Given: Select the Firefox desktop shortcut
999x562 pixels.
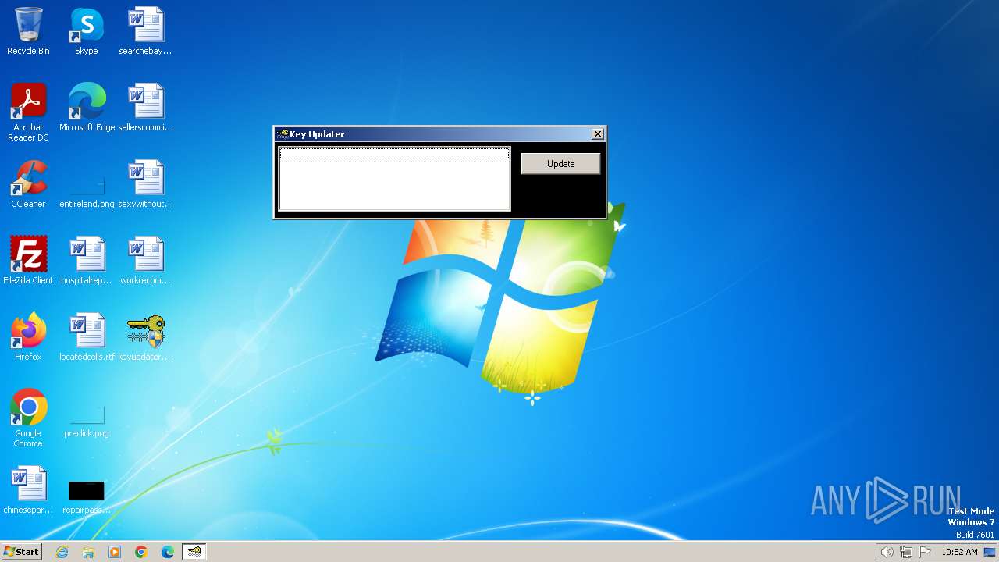Looking at the screenshot, I should point(28,337).
